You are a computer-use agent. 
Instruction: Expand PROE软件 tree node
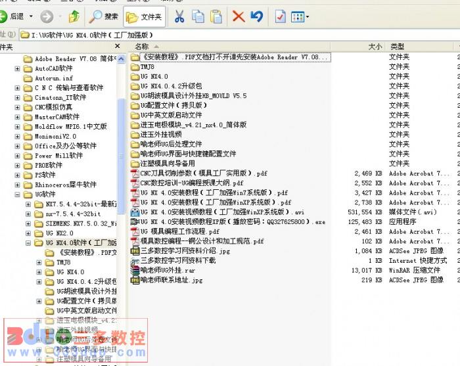click(x=17, y=166)
